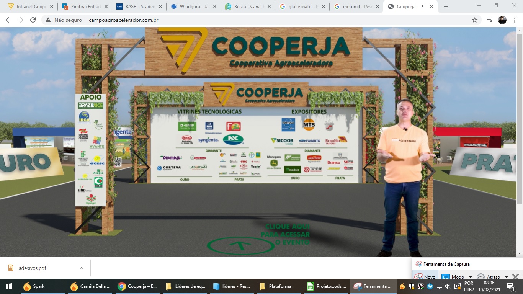Click the POR PTB2 language indicator

click(469, 286)
